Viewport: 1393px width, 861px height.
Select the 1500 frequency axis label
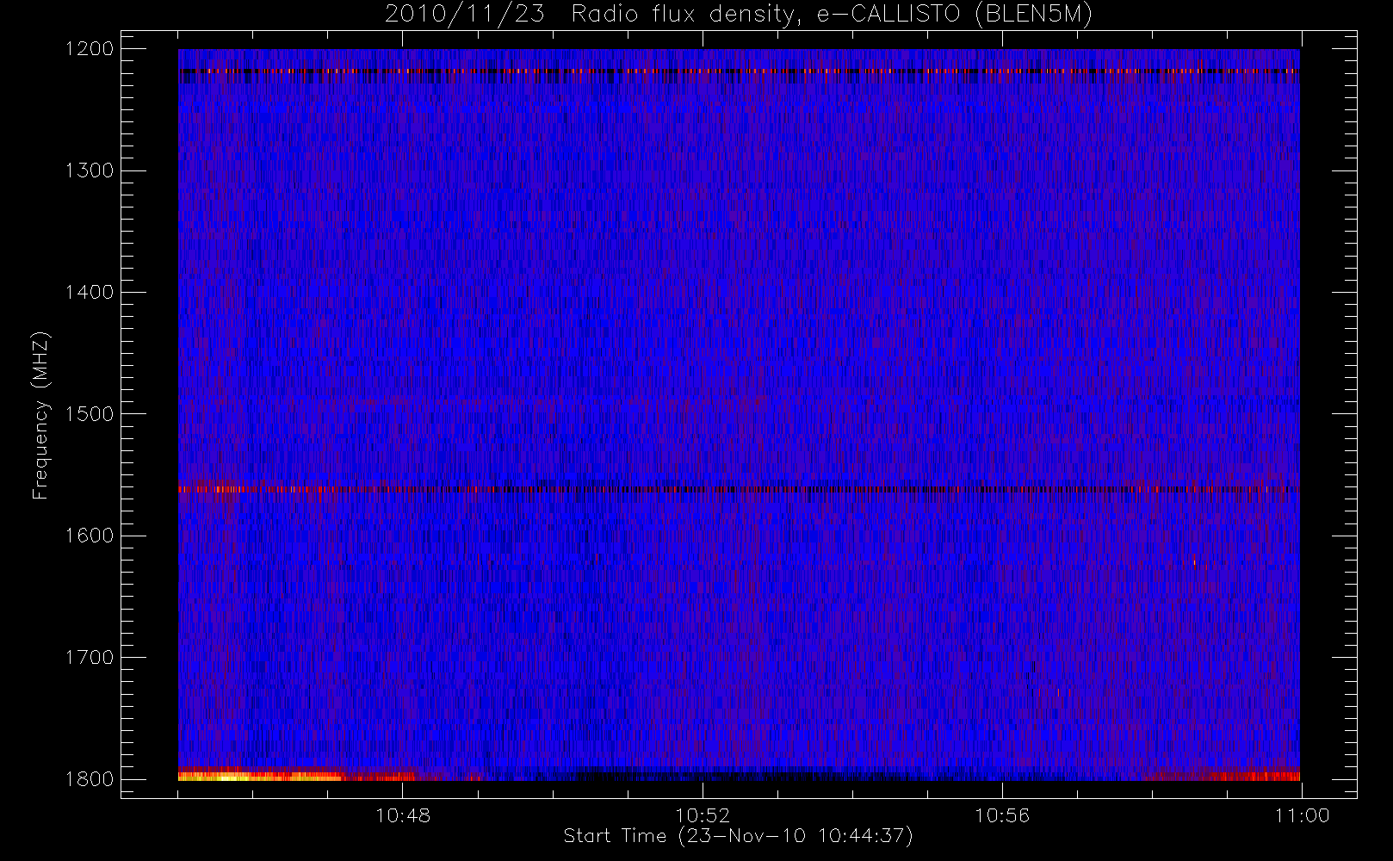pyautogui.click(x=90, y=414)
